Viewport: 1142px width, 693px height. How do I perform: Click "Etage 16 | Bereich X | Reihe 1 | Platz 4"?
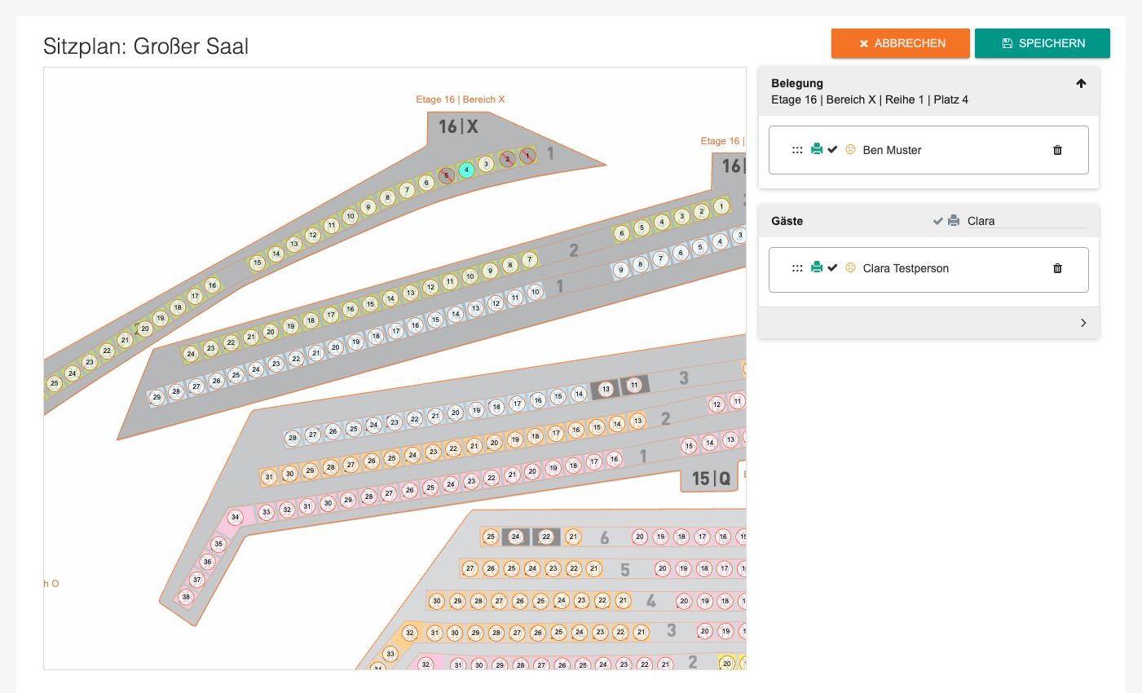click(870, 99)
